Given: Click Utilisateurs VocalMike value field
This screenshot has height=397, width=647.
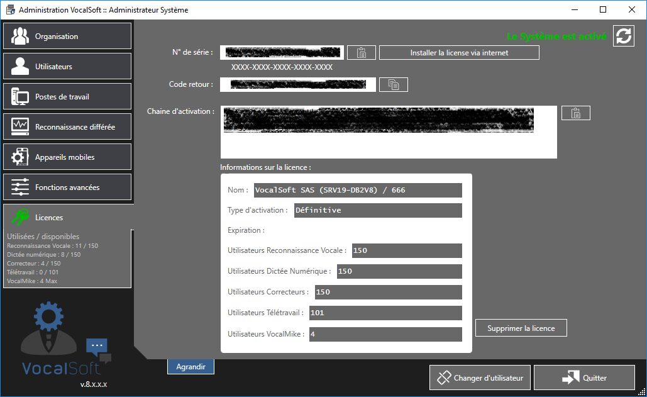Looking at the screenshot, I should pos(386,334).
